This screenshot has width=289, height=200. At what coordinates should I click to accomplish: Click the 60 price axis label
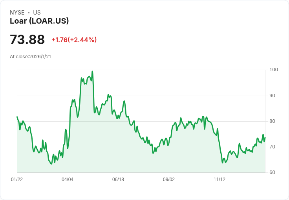pyautogui.click(x=273, y=172)
